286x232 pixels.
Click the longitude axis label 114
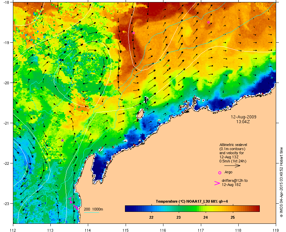click(88, 230)
